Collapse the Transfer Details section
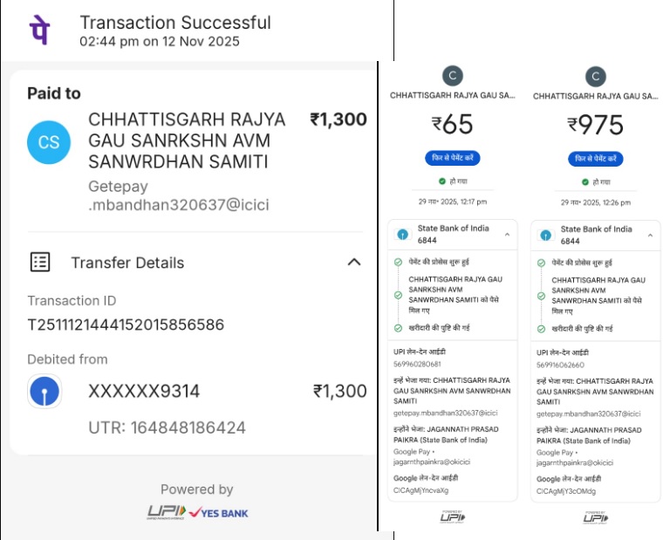670x540 pixels. coord(354,262)
